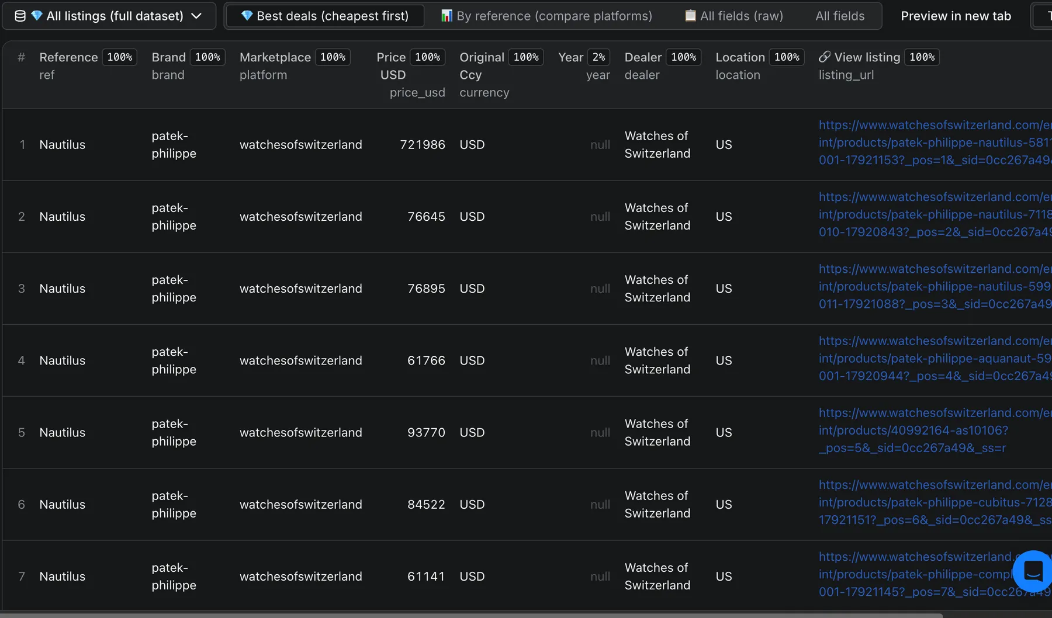
Task: Click the Dealer column header
Action: click(643, 57)
